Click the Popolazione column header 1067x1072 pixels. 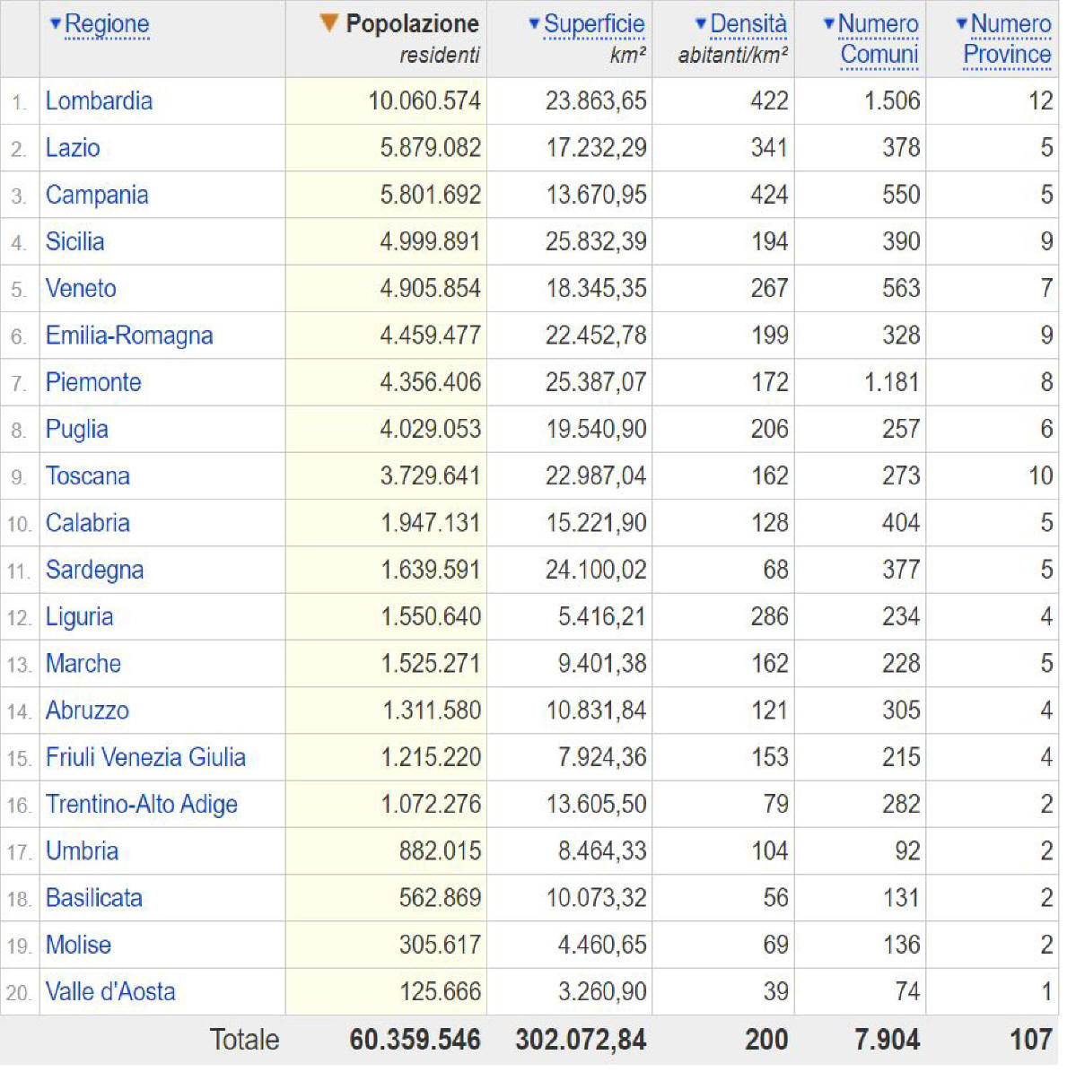coord(413,24)
